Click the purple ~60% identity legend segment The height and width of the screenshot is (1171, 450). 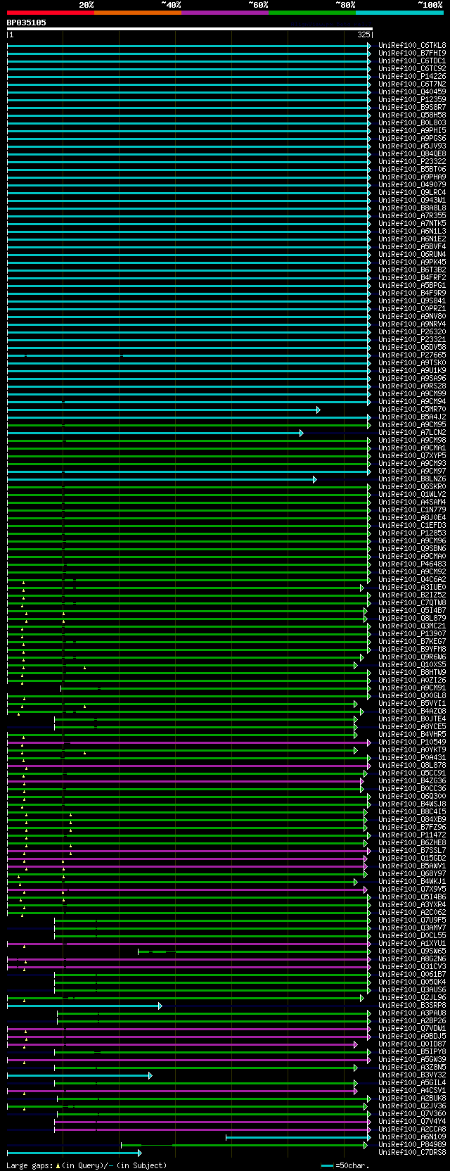pos(225,12)
